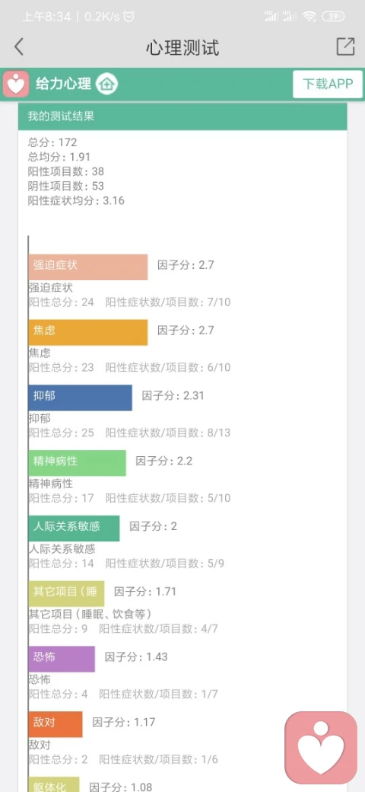Image resolution: width=365 pixels, height=792 pixels.
Task: Tap the alarm clock status icon
Action: click(x=129, y=17)
